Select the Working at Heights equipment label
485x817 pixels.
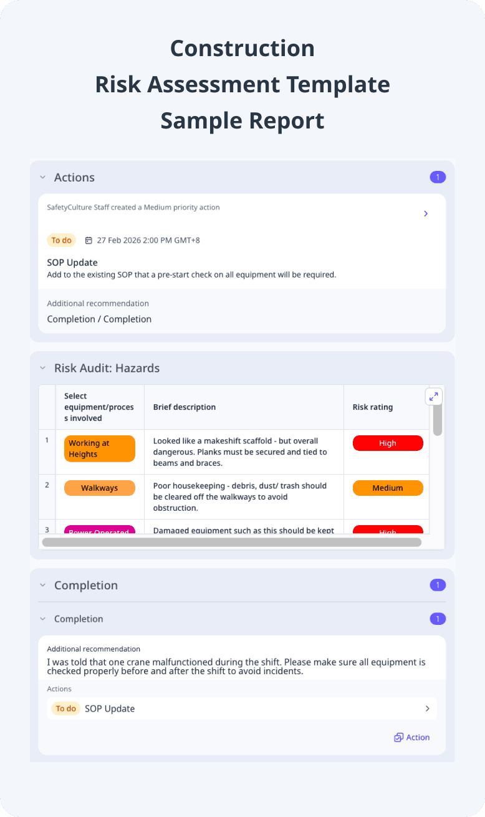click(x=99, y=448)
